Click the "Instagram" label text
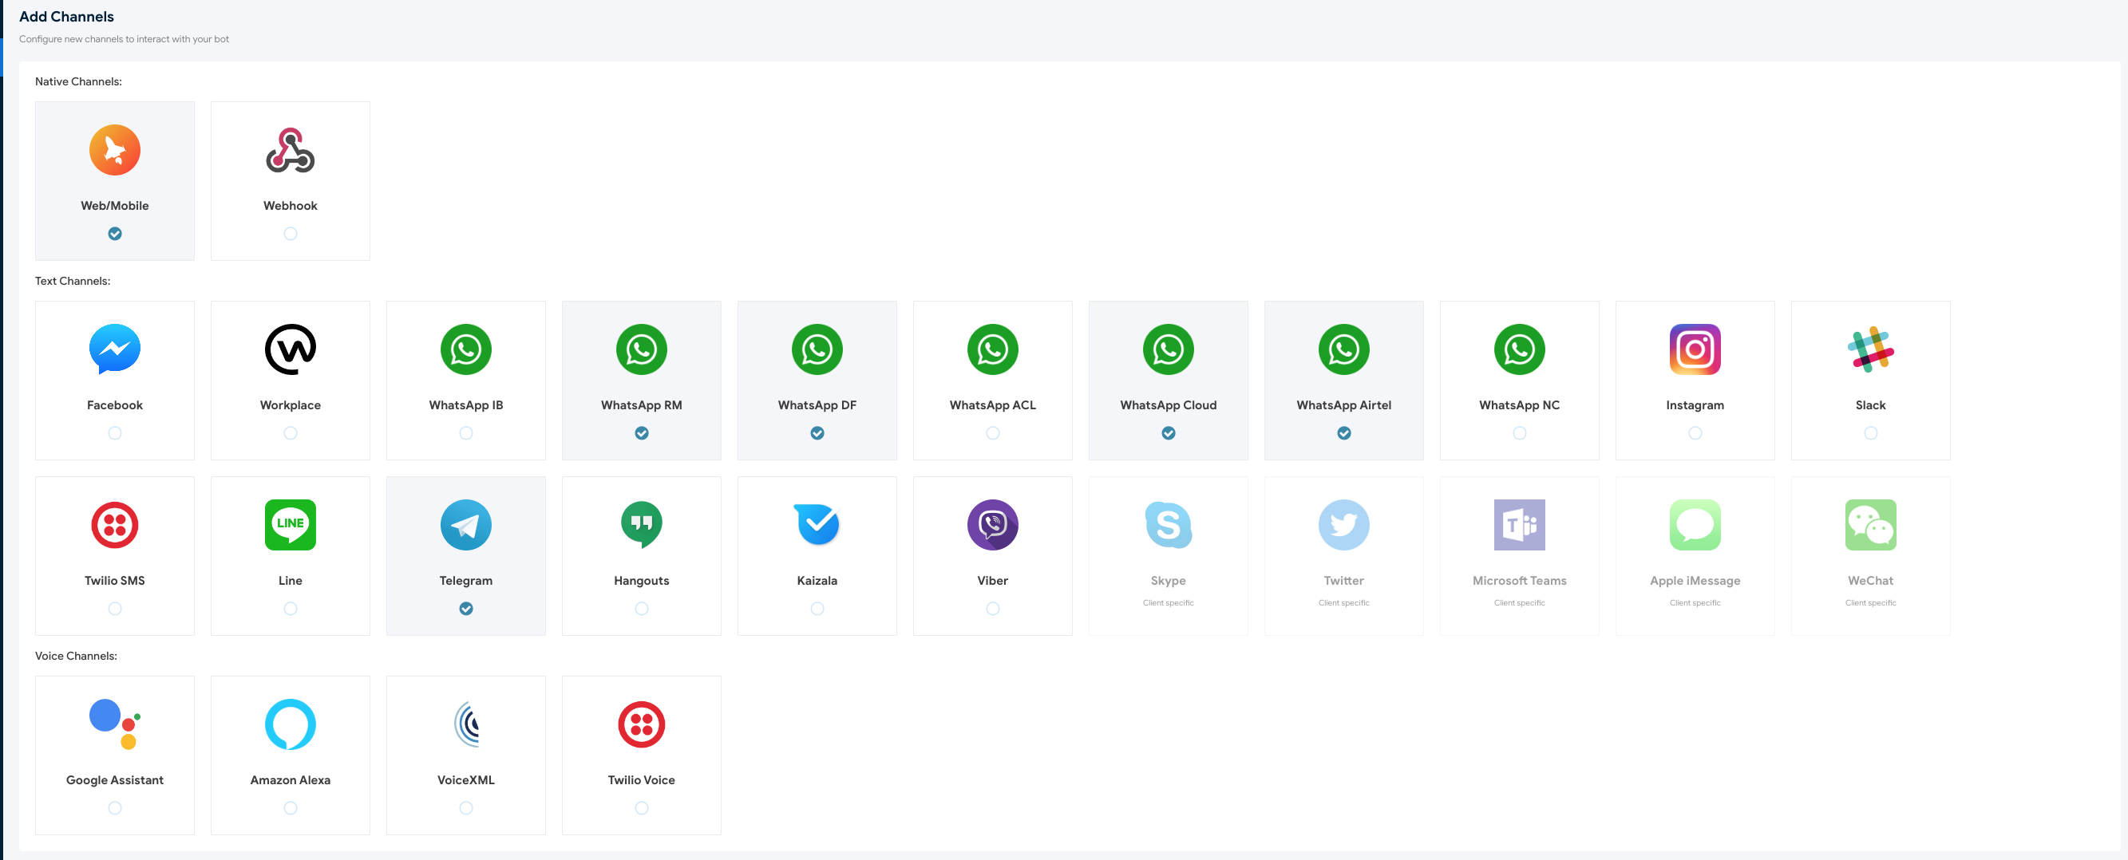2128x860 pixels. pos(1695,404)
